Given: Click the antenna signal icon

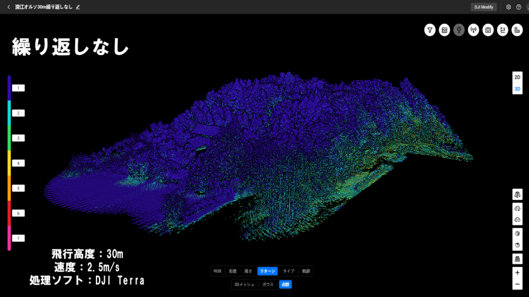Looking at the screenshot, I should click(x=473, y=30).
